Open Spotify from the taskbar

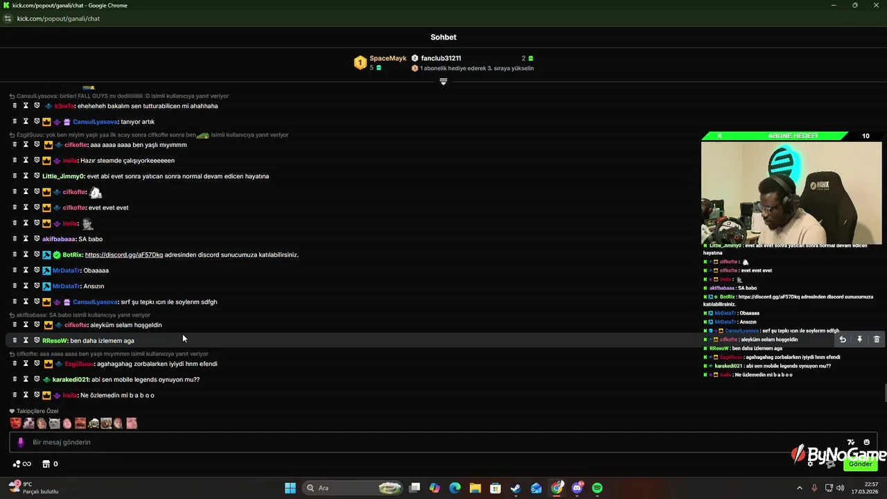click(597, 488)
